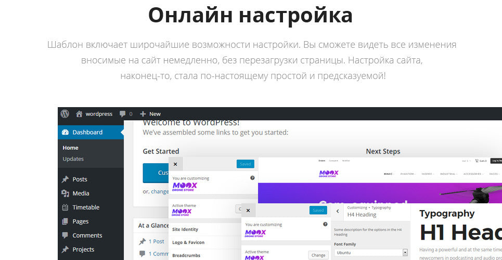Close the upper customizer panel with X

[175, 164]
